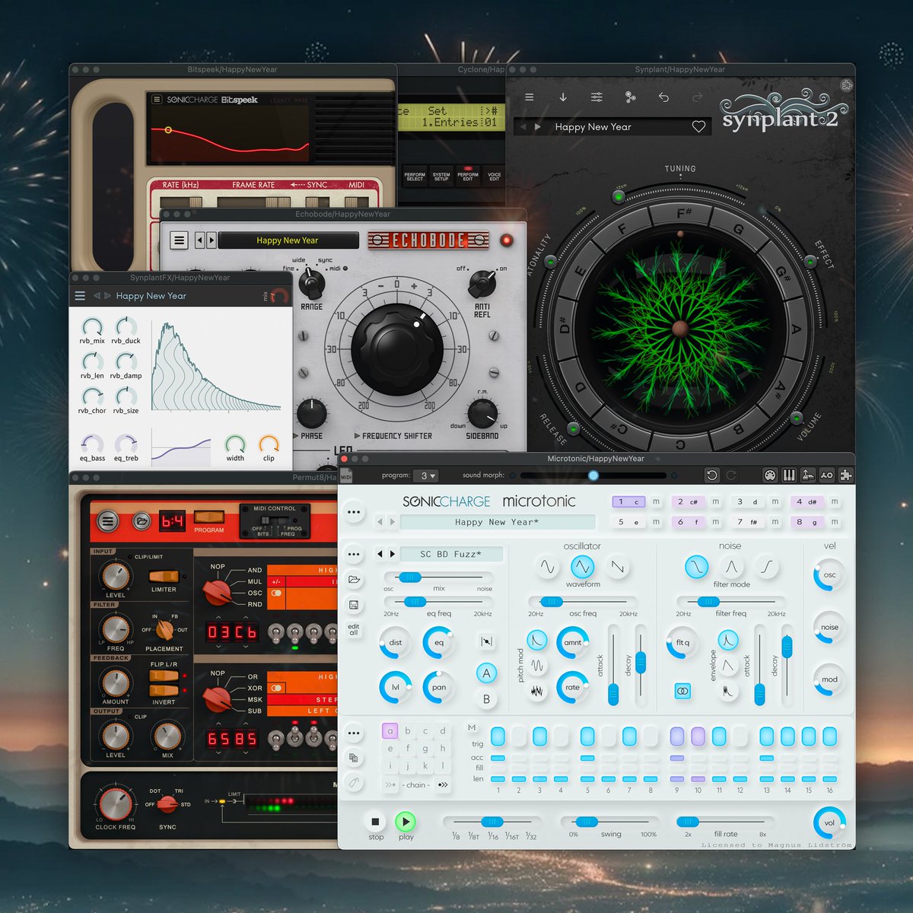Open drum patch folder icon in Microtonic
913x913 pixels.
pyautogui.click(x=354, y=580)
